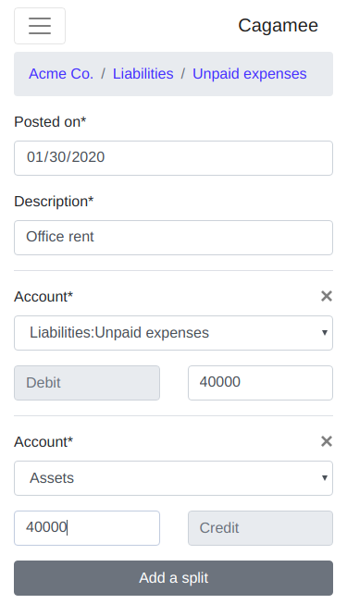Expand the Liabilities:Unpaid expenses account dropdown
347x604 pixels.
(174, 333)
